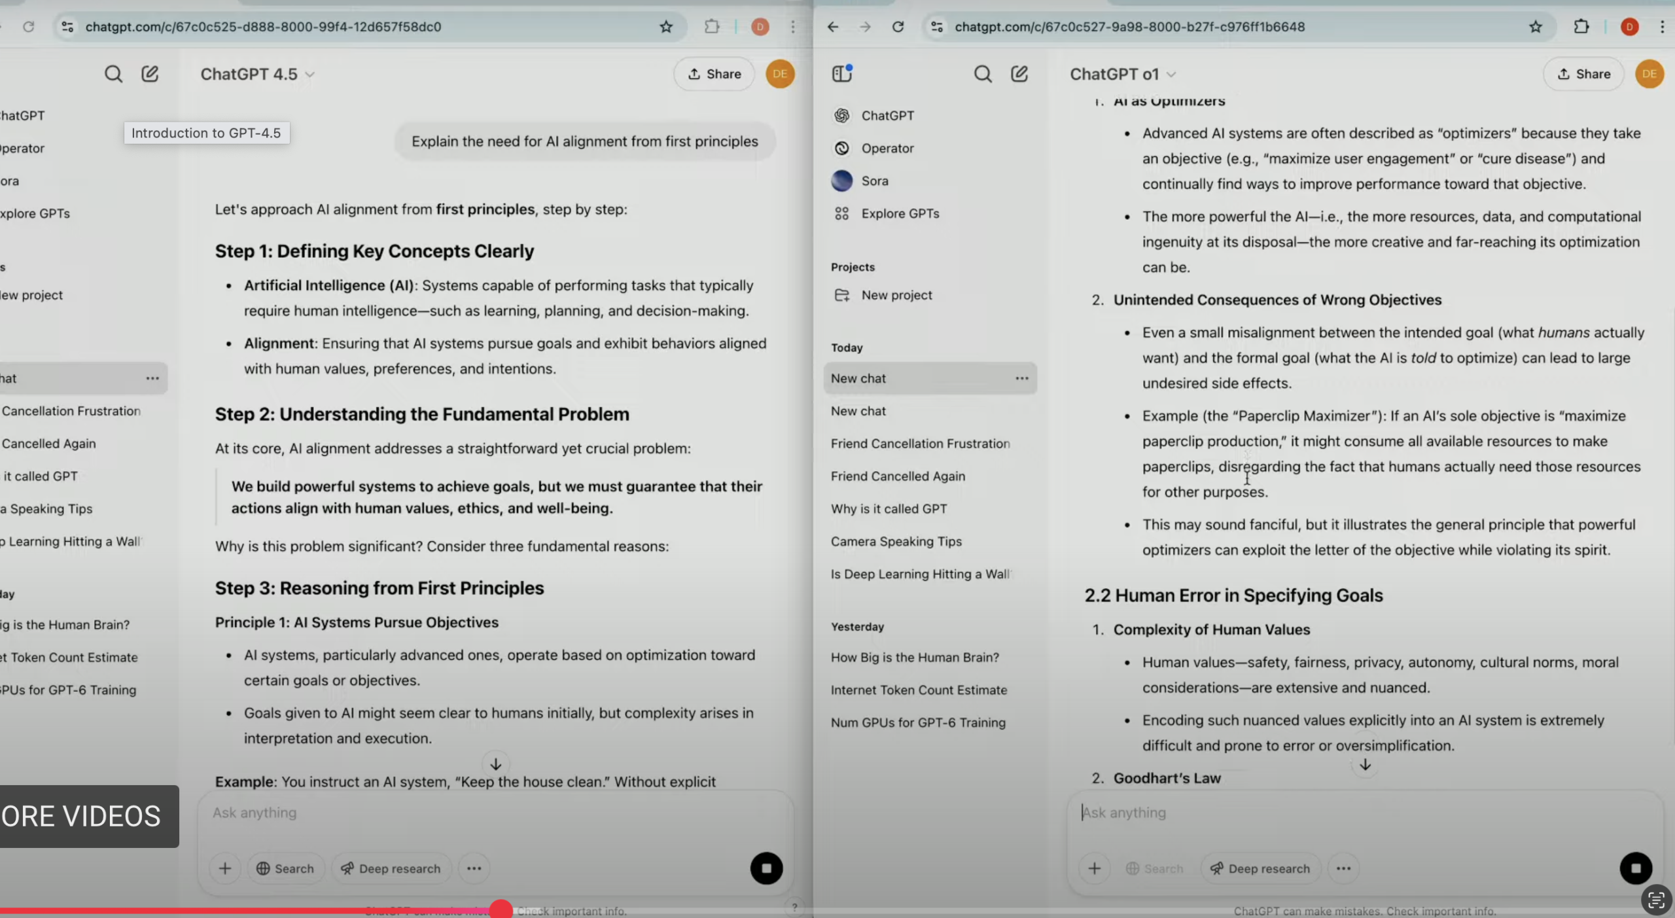The height and width of the screenshot is (918, 1675).
Task: Open Friend Cancelled Again chat in right sidebar
Action: tap(930, 476)
